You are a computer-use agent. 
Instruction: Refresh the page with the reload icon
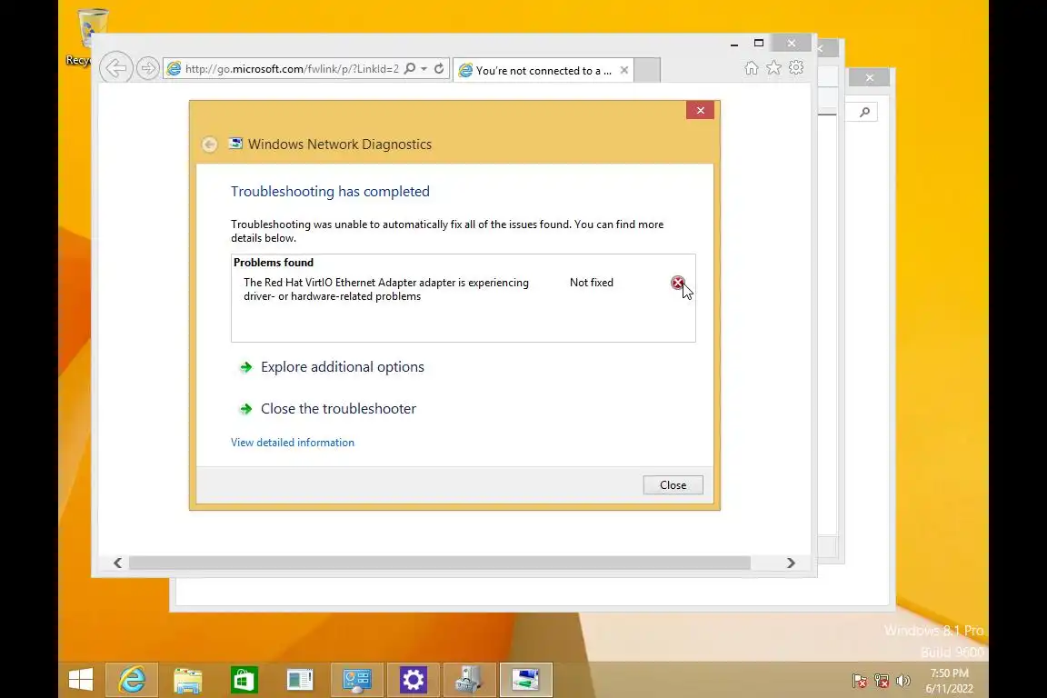click(x=439, y=69)
